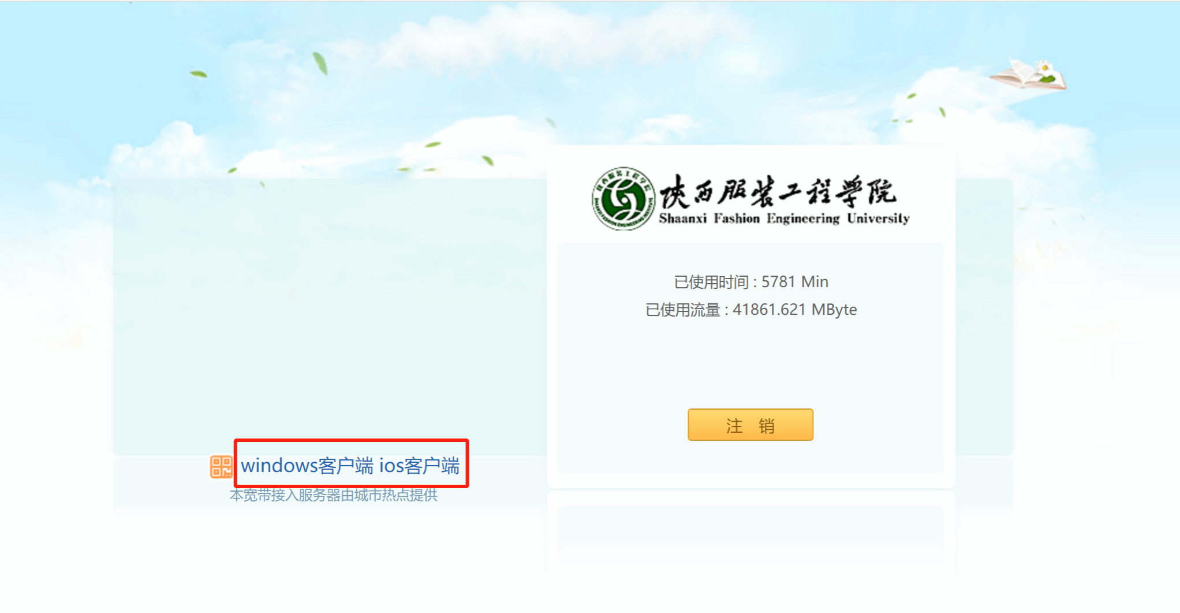
Task: Click the open book illustration
Action: 1028,74
